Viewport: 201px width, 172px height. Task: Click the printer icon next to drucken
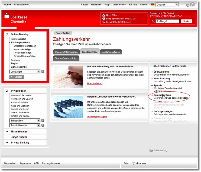coord(133,163)
